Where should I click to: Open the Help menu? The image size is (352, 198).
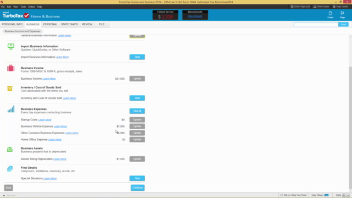(x=40, y=7)
